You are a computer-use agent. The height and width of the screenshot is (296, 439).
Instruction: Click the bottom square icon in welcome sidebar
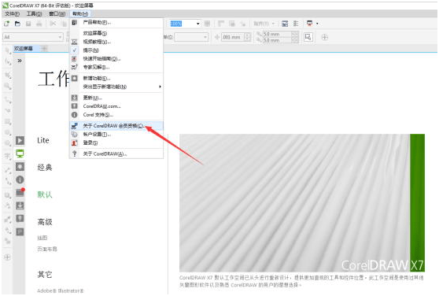20,232
